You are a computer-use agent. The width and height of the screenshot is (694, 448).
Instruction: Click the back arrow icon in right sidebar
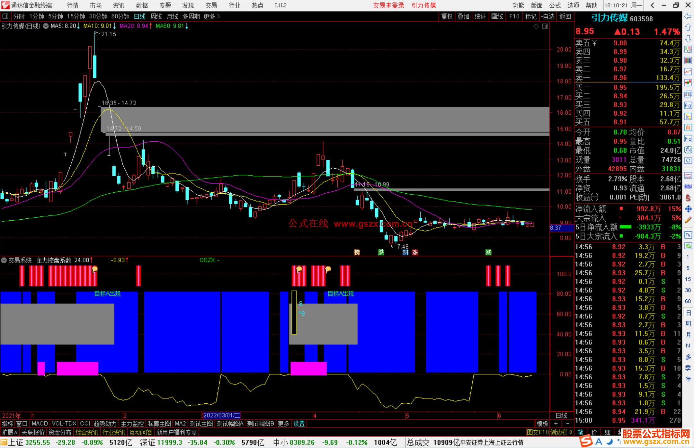[x=688, y=16]
